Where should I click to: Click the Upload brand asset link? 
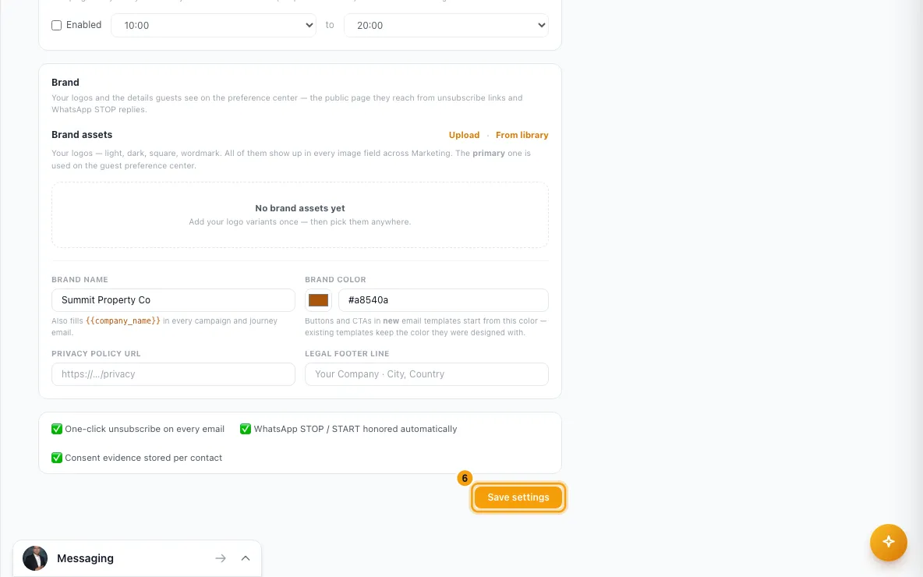pyautogui.click(x=464, y=135)
